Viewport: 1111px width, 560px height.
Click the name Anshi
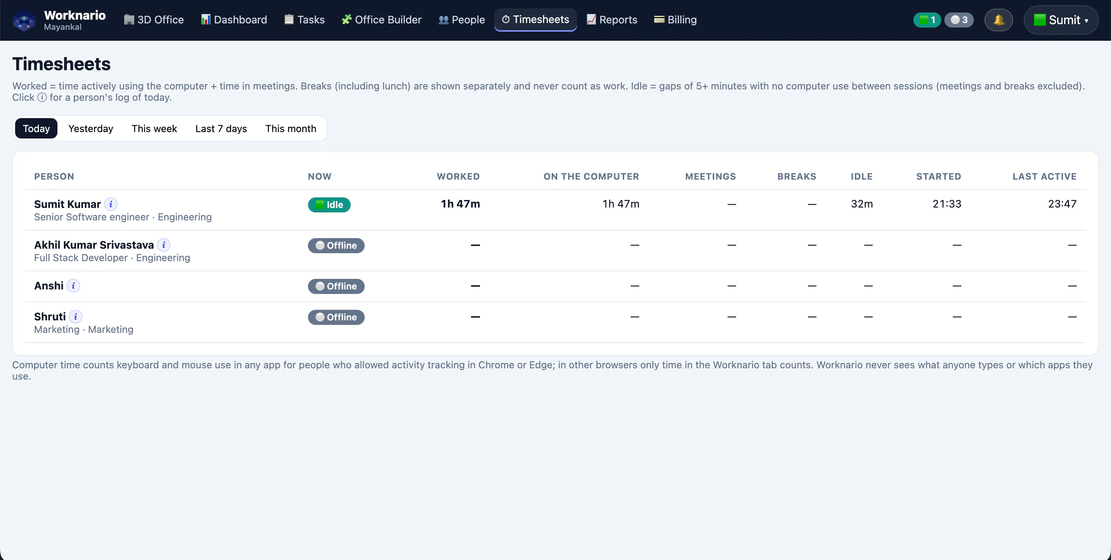49,286
